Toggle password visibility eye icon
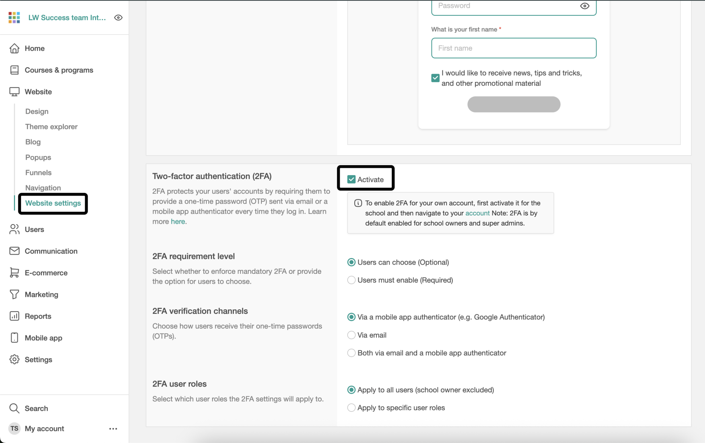The height and width of the screenshot is (443, 705). (x=585, y=6)
